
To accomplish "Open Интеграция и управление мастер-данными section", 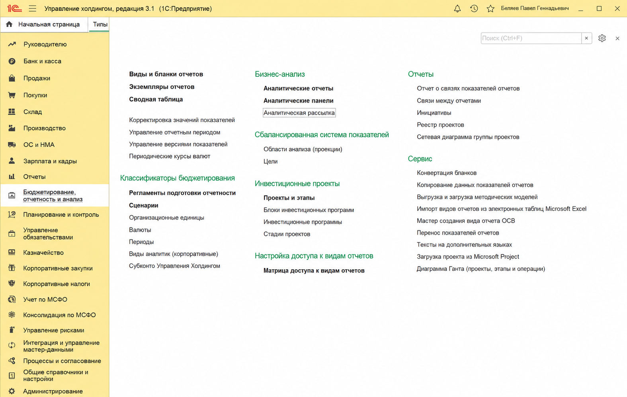I will point(61,346).
